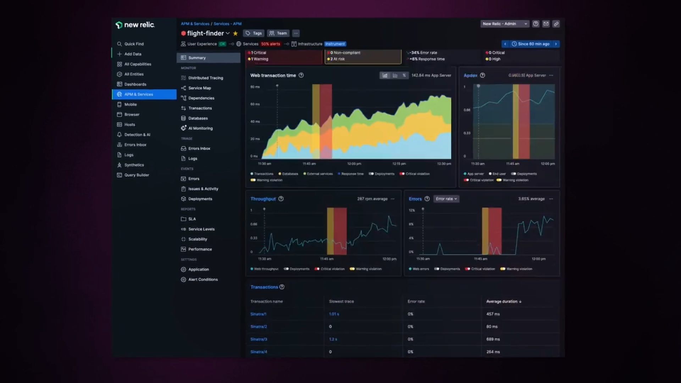The width and height of the screenshot is (681, 383).
Task: Open Quick Find search
Action: [x=131, y=44]
